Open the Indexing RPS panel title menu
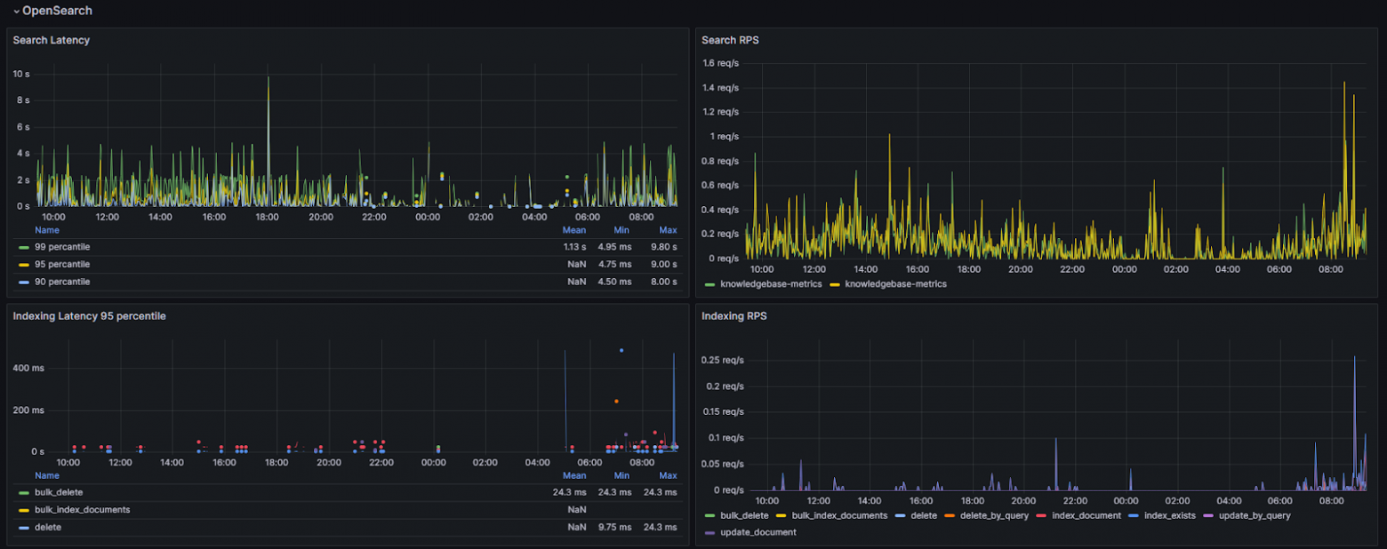 (734, 316)
